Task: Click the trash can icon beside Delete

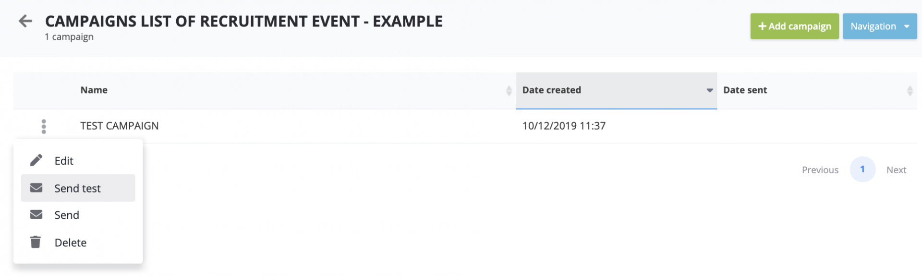Action: click(36, 242)
